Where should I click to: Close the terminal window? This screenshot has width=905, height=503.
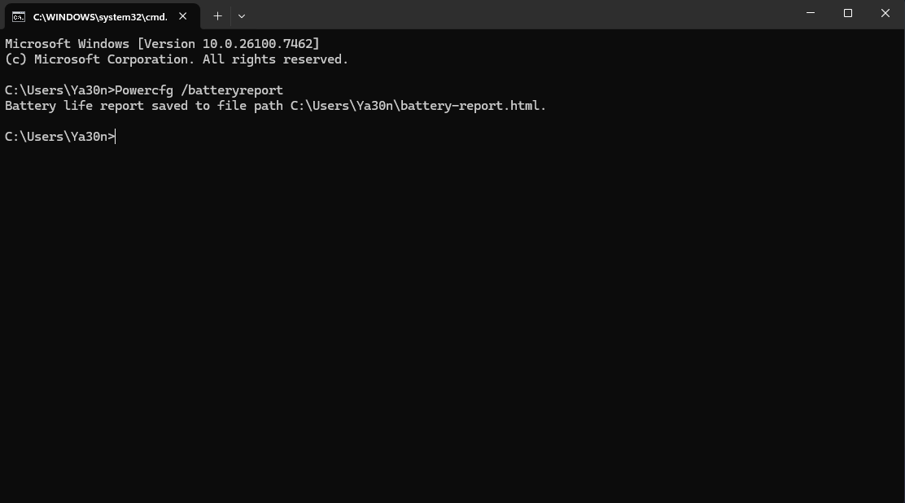click(885, 14)
